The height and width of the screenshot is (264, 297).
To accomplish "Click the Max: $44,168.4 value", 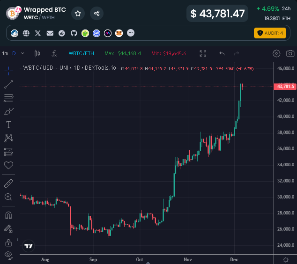I will tap(123, 53).
